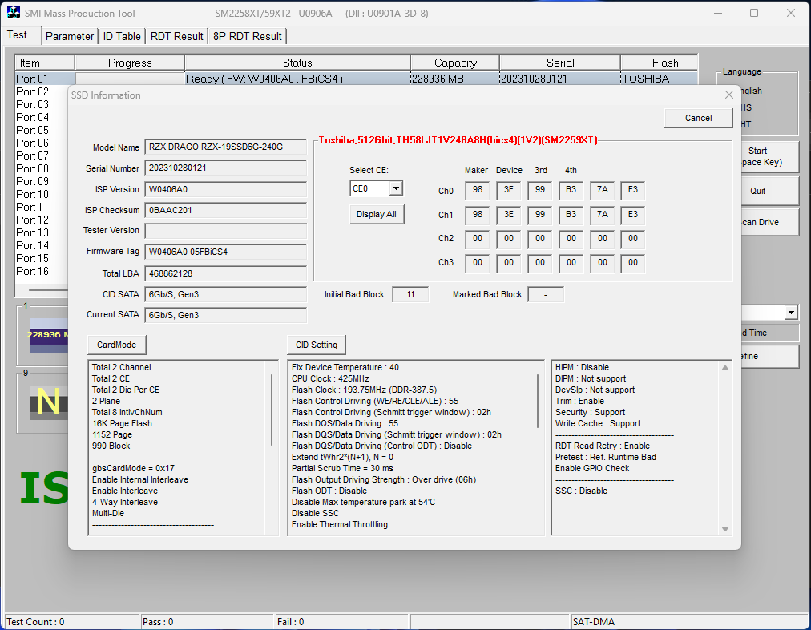Click the SMI app icon in title bar
The width and height of the screenshot is (811, 630).
(13, 13)
